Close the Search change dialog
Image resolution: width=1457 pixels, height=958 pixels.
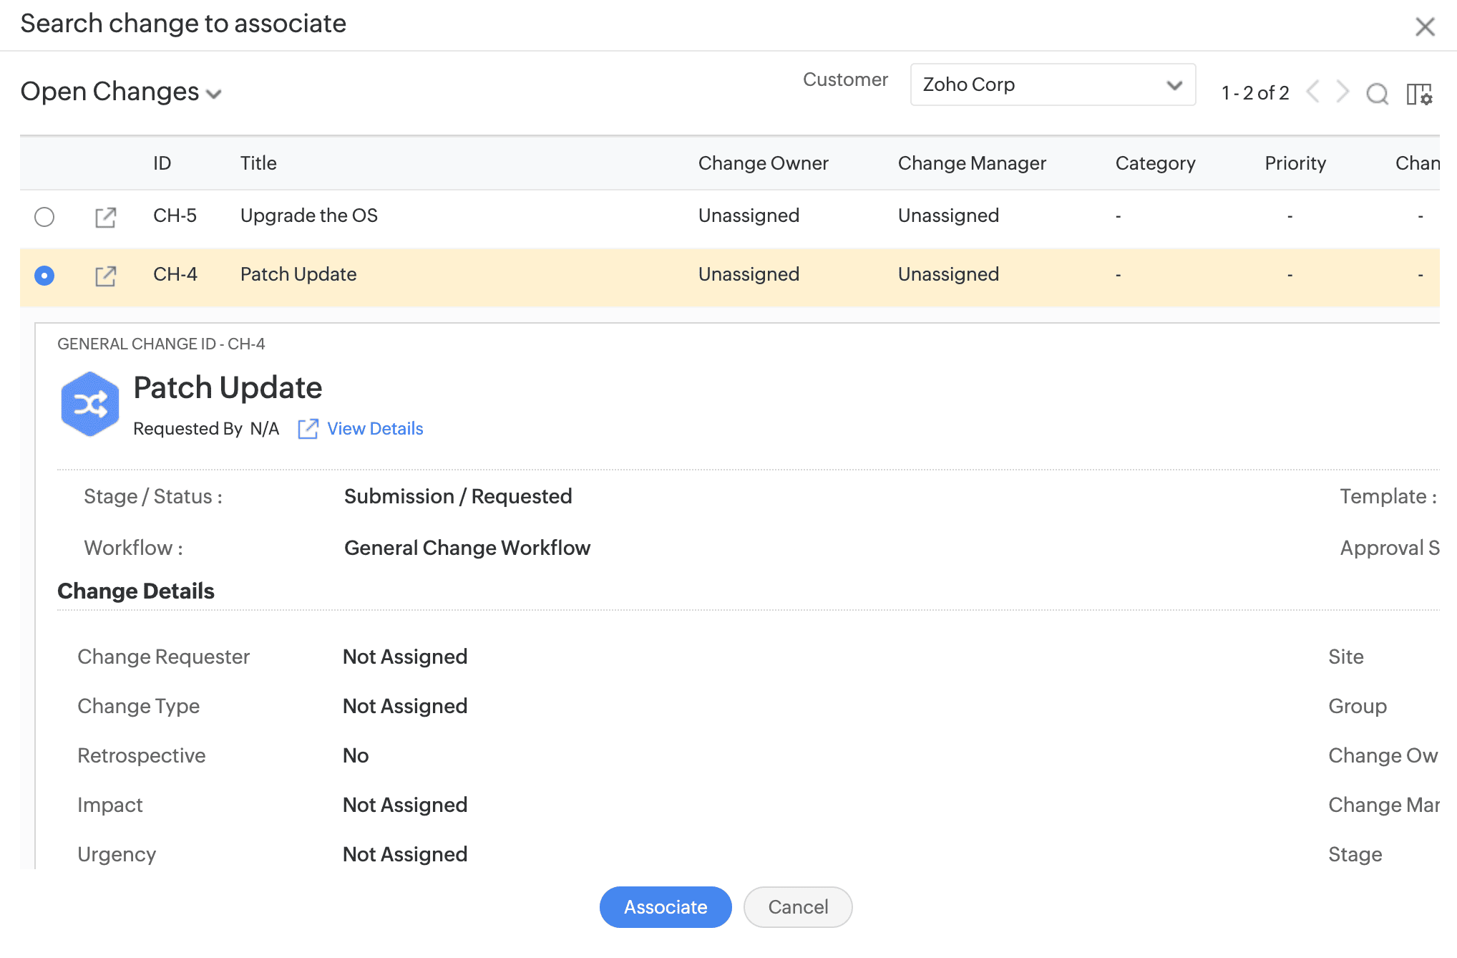point(1425,26)
